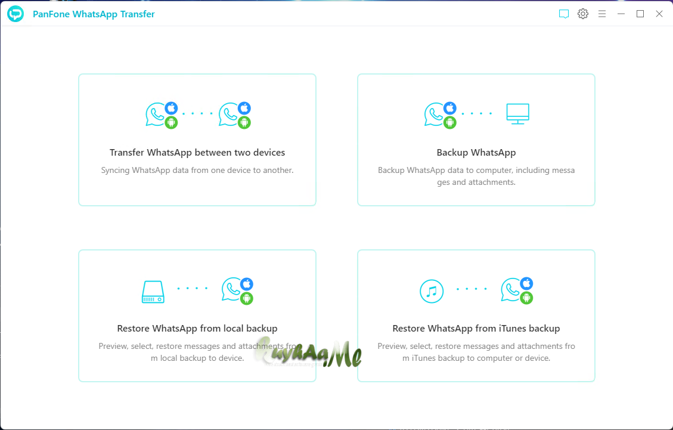
Task: Open Transfer WhatsApp between two devices card title
Action: click(x=197, y=153)
